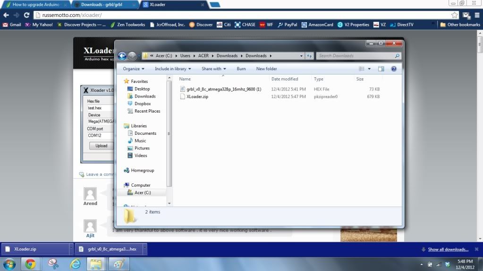This screenshot has height=271, width=483.
Task: Select Pictures library
Action: [142, 148]
